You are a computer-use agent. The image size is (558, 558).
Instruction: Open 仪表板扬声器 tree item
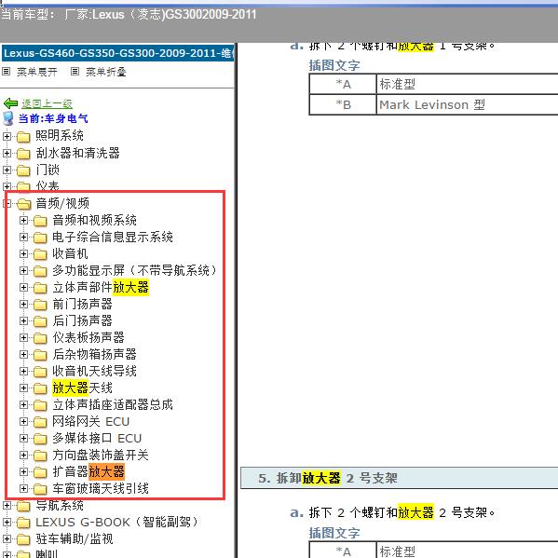click(88, 337)
